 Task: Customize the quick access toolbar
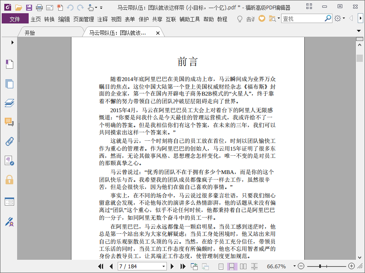[x=101, y=8]
